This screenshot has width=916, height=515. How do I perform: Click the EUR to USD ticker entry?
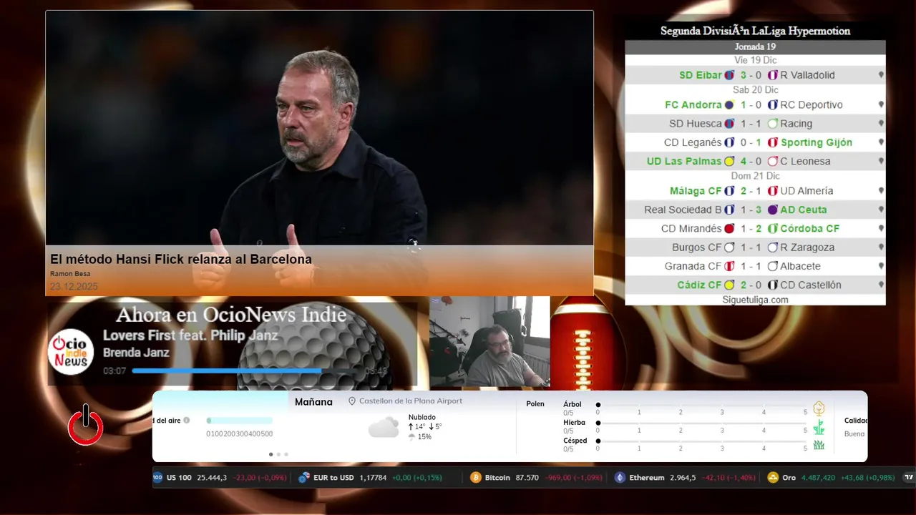370,477
